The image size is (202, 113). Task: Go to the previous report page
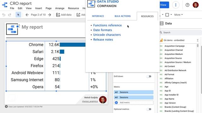27,15
